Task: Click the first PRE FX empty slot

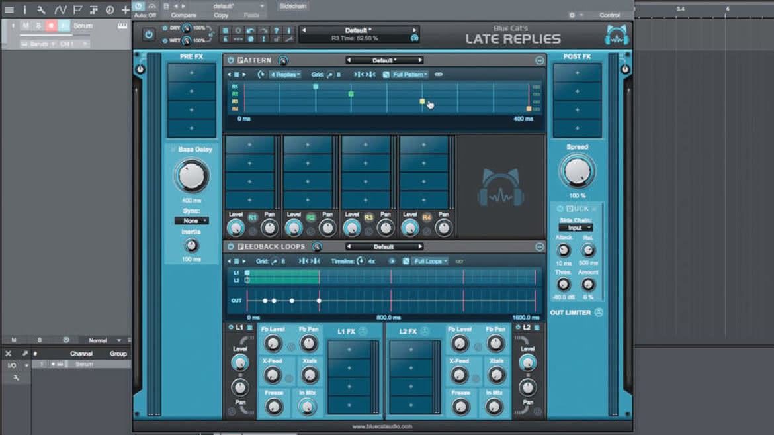Action: point(192,73)
